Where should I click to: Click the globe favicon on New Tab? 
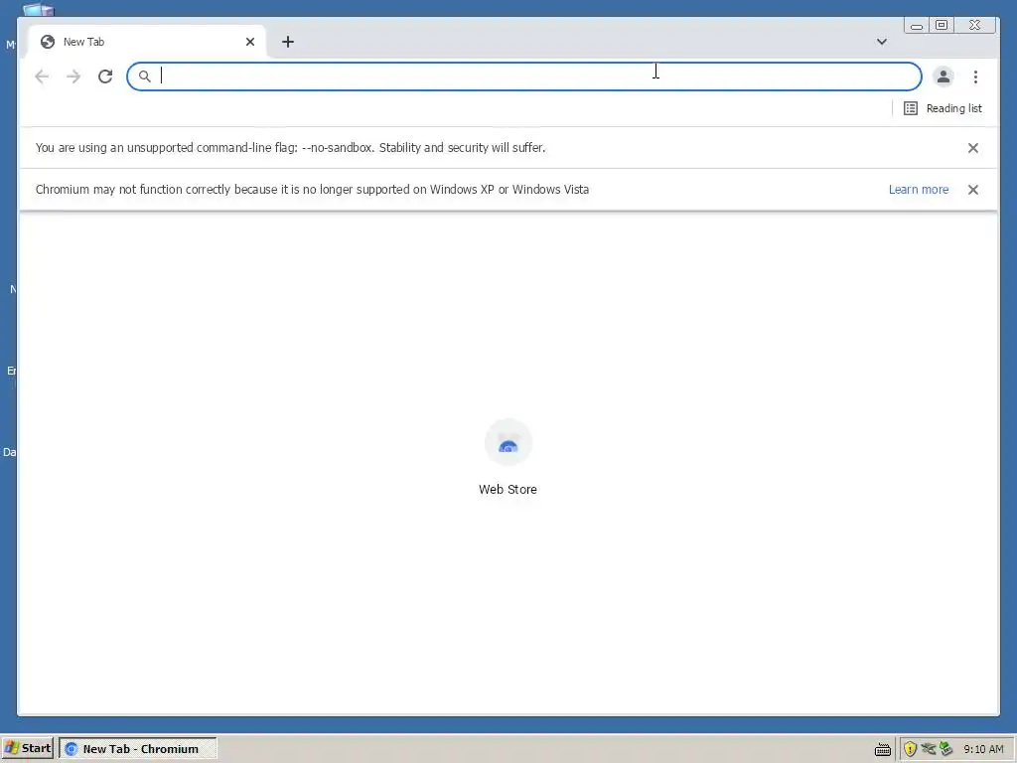pos(48,42)
